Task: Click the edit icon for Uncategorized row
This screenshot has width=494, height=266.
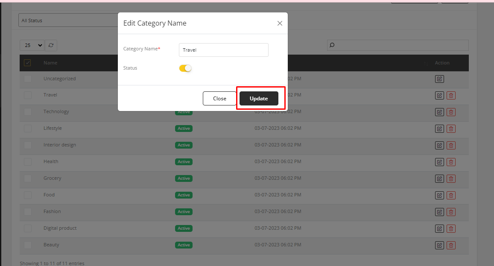Action: [439, 79]
